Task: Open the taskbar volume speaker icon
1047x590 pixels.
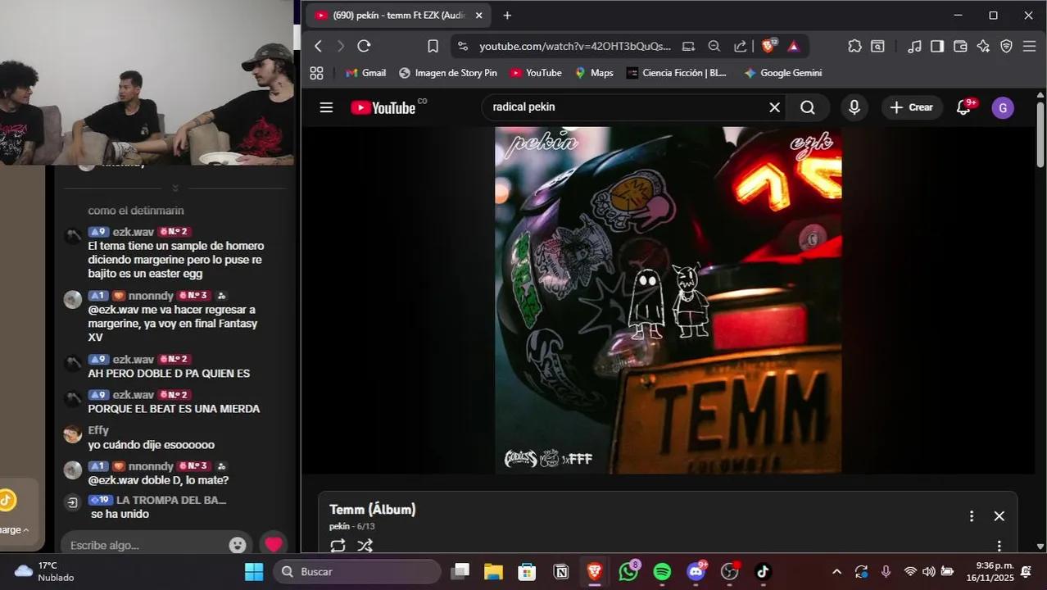Action: click(x=928, y=571)
